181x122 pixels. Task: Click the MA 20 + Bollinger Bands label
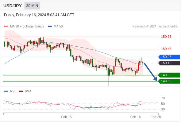coord(27,27)
